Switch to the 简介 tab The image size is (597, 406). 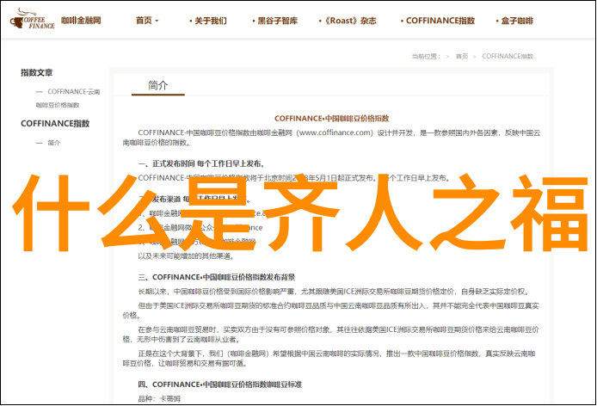coord(158,85)
